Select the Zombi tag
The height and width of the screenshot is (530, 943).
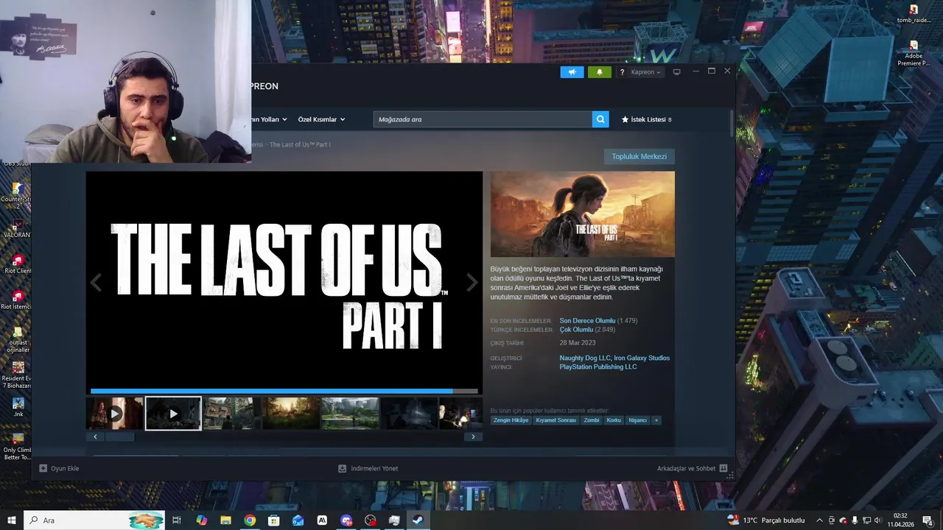[592, 420]
